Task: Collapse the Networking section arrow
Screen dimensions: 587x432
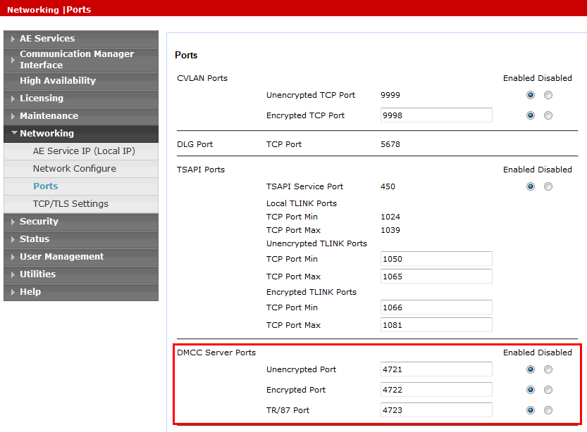Action: (x=14, y=133)
